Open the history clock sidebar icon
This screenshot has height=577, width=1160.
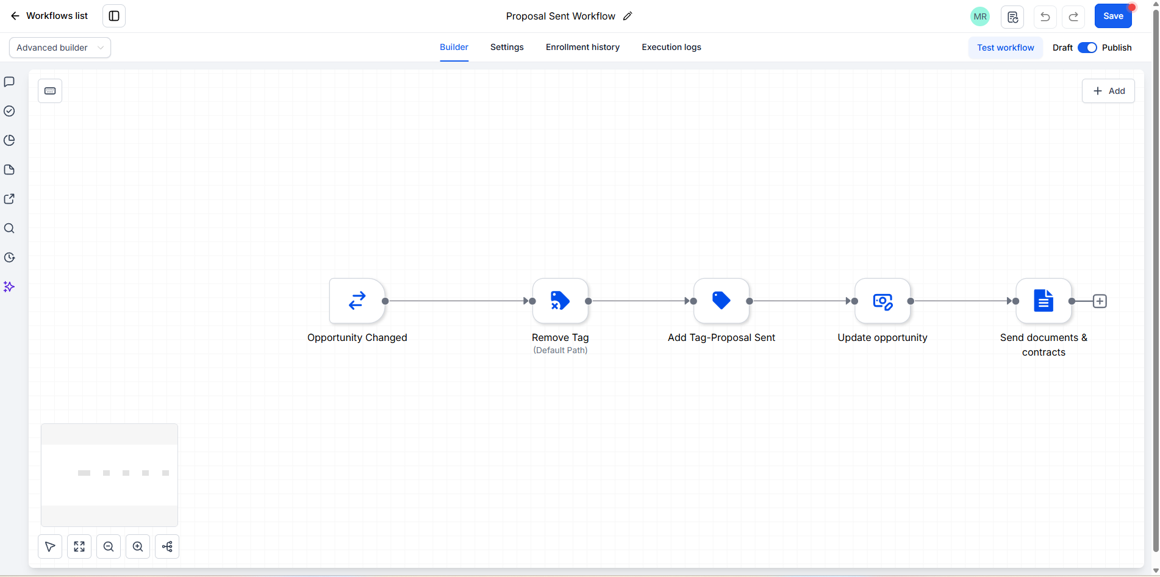(x=9, y=257)
